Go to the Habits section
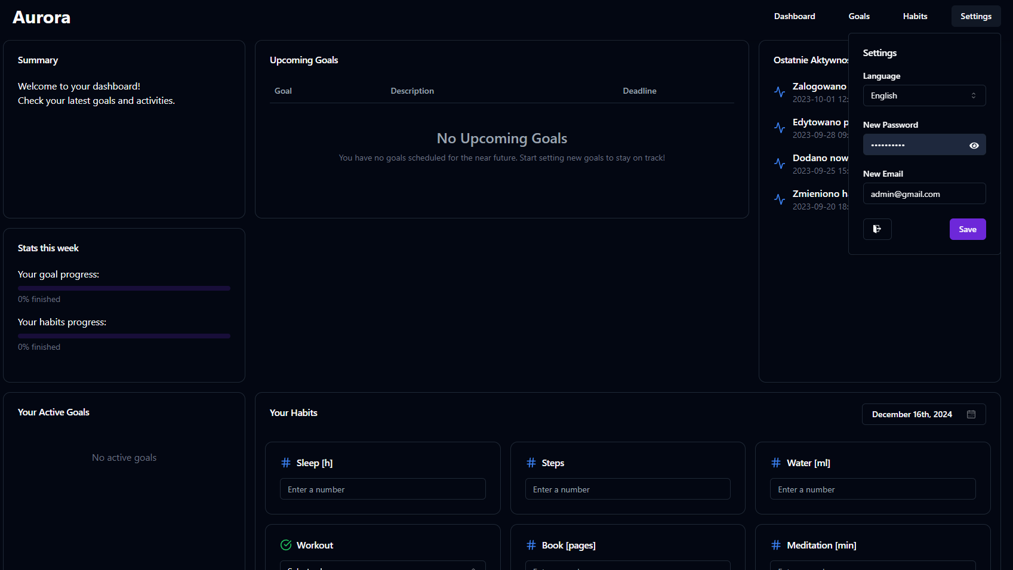1013x570 pixels. [915, 16]
